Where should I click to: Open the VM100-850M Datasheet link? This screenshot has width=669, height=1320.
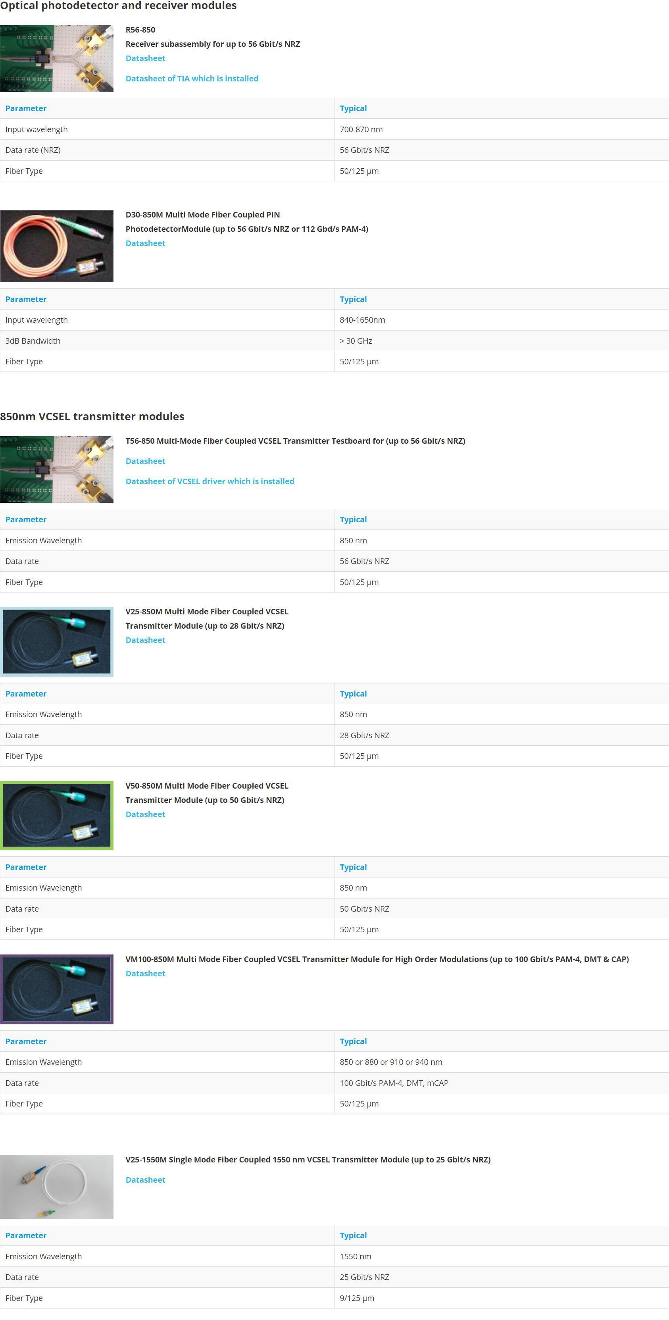coord(146,974)
